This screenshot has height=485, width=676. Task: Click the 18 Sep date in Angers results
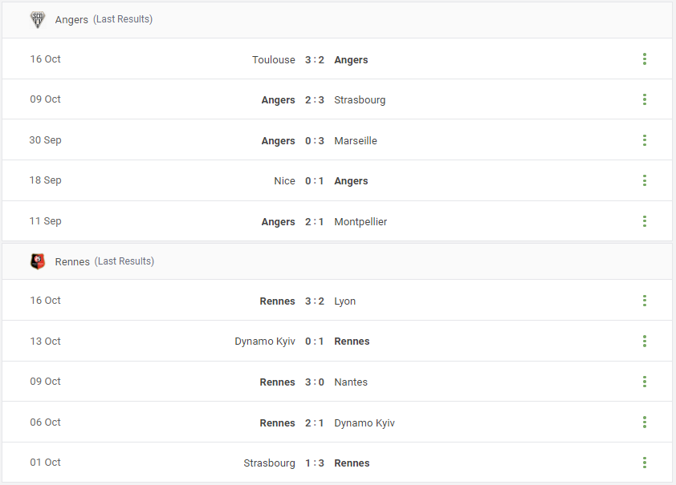pos(45,180)
